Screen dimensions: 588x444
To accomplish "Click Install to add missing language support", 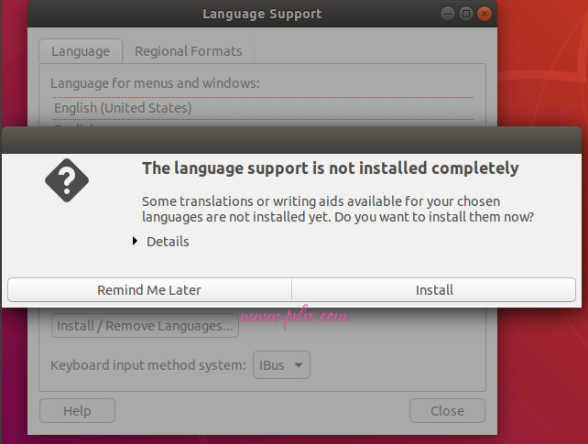I will [x=434, y=290].
